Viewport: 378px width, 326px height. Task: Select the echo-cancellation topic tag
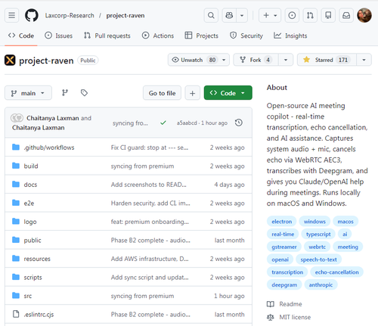click(336, 272)
